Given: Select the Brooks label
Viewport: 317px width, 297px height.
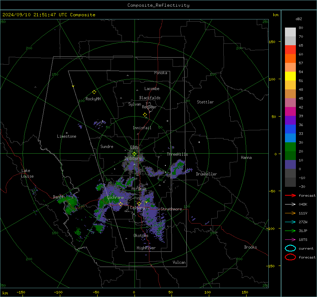Looking at the screenshot, I should coord(250,247).
